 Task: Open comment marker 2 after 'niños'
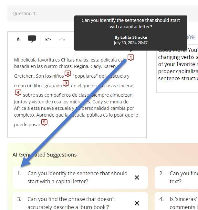pos(68,74)
